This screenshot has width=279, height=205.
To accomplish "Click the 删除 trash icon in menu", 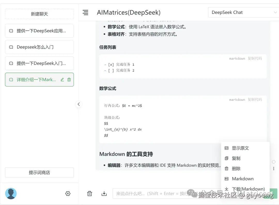I will 227,168.
